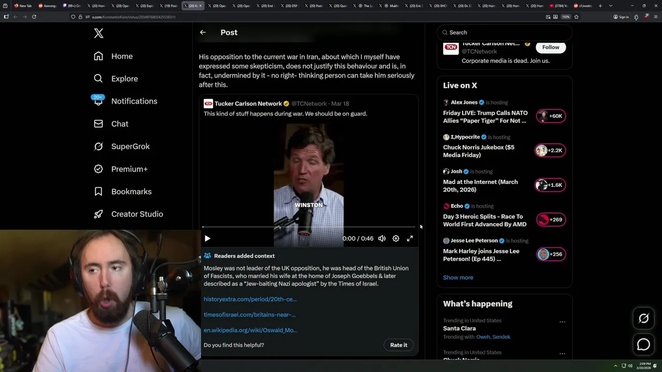This screenshot has width=662, height=372.
Task: Open SuperGrok in the sidebar
Action: click(122, 146)
